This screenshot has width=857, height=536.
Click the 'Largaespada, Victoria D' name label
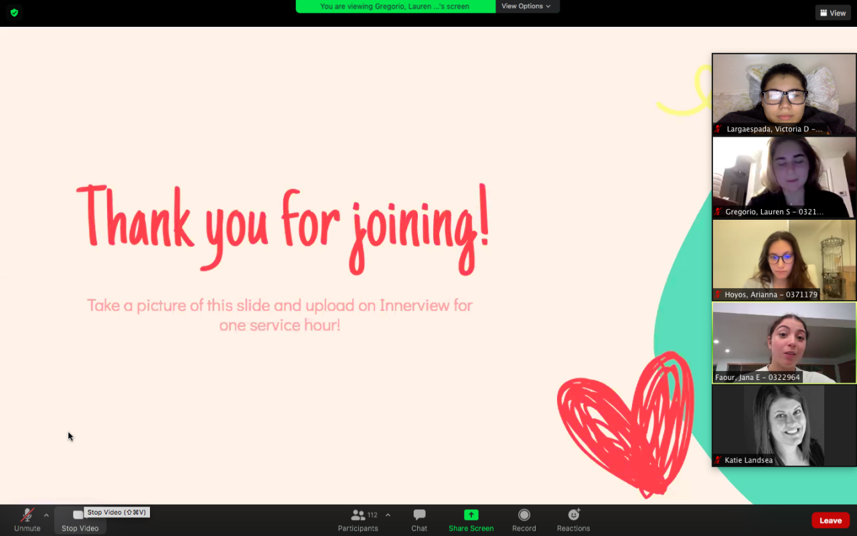774,129
